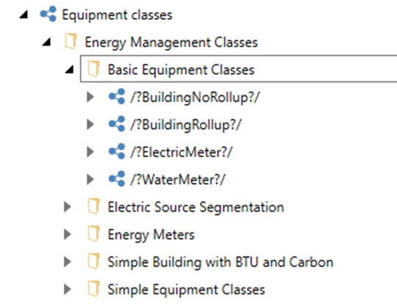Click the Energy Meters folder icon
Screen dimensions: 397x308
click(x=94, y=234)
